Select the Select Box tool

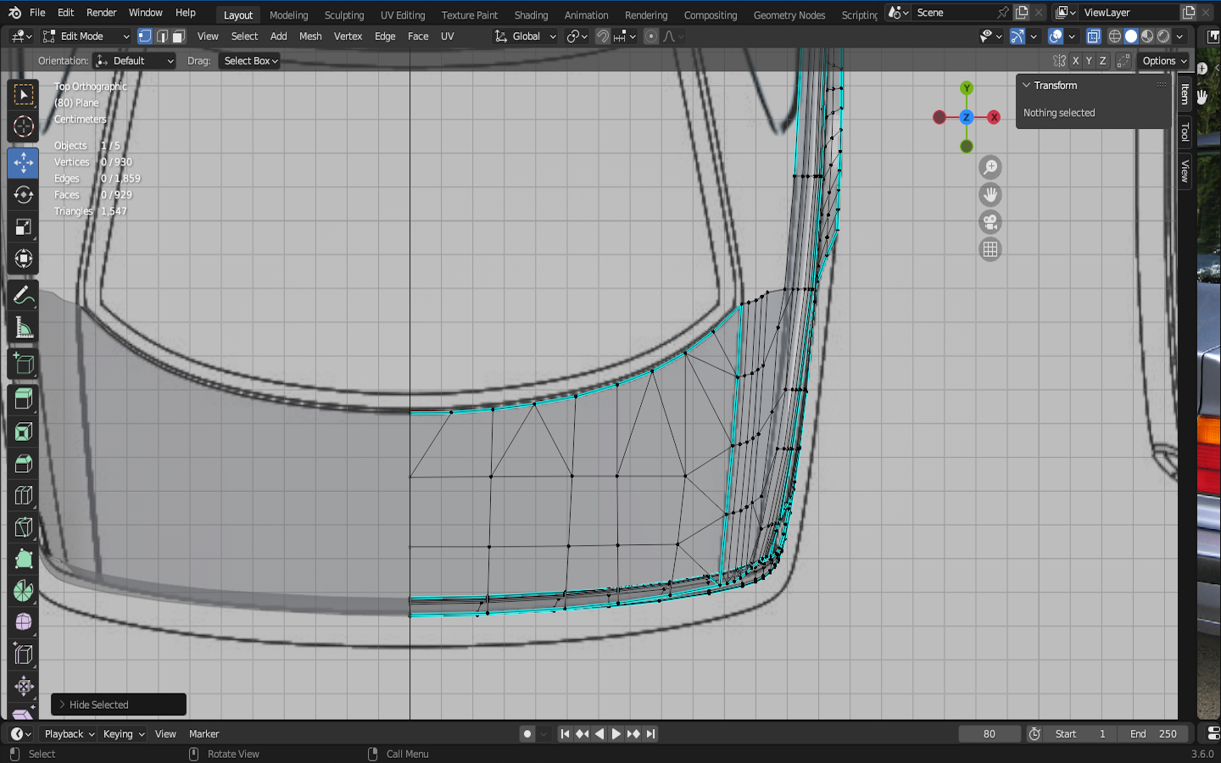pos(24,94)
